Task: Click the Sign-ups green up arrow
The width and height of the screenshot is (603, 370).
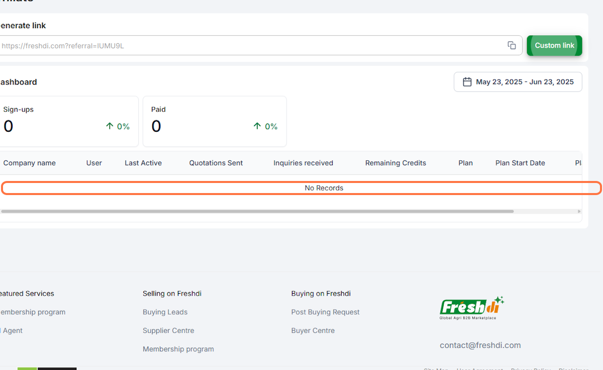Action: tap(110, 126)
